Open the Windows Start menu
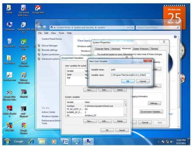Image resolution: width=192 pixels, height=146 pixels. [7, 142]
